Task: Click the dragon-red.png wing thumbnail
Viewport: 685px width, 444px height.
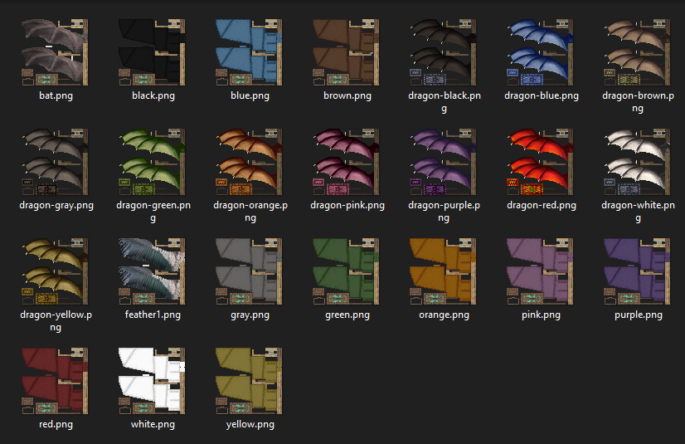Action: [540, 162]
